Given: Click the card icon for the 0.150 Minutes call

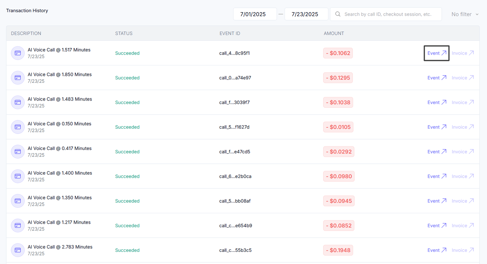Looking at the screenshot, I should (x=18, y=127).
